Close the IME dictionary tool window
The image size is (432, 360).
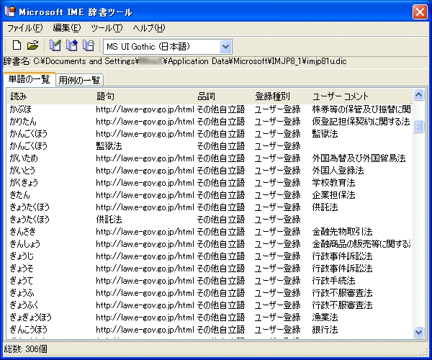(x=420, y=12)
